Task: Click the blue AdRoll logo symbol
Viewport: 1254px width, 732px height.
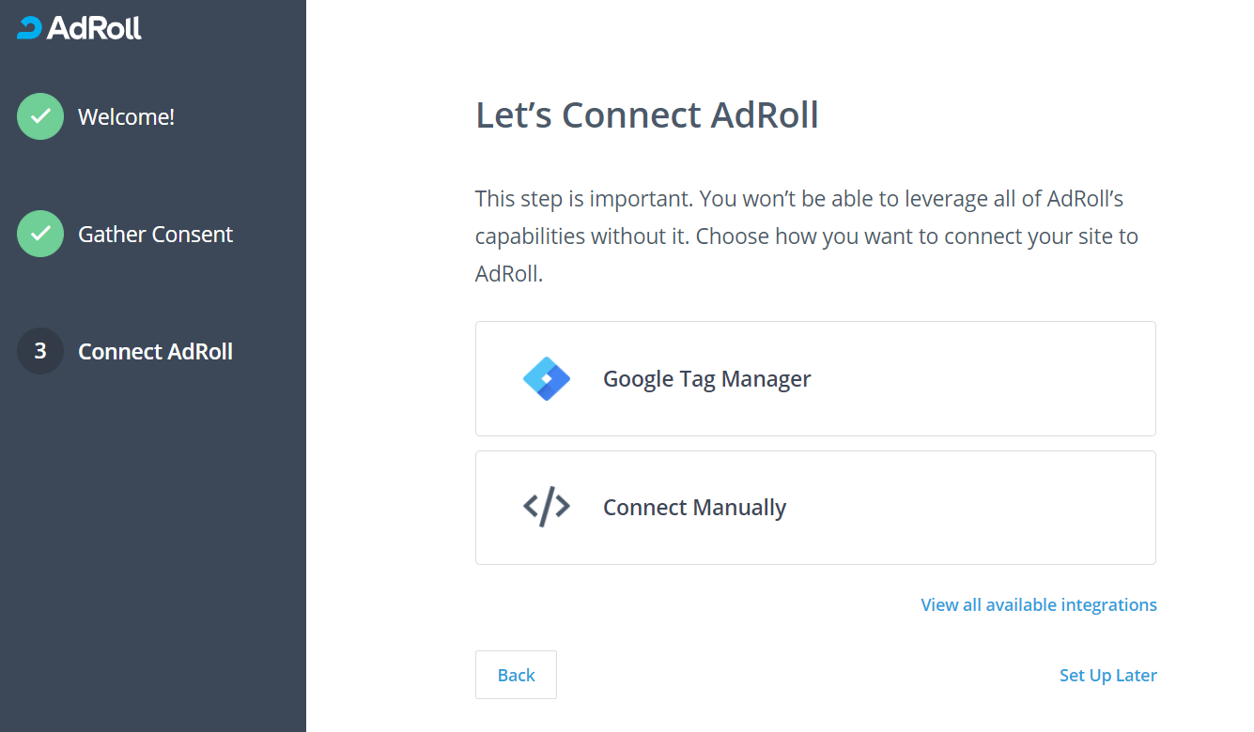Action: click(29, 28)
